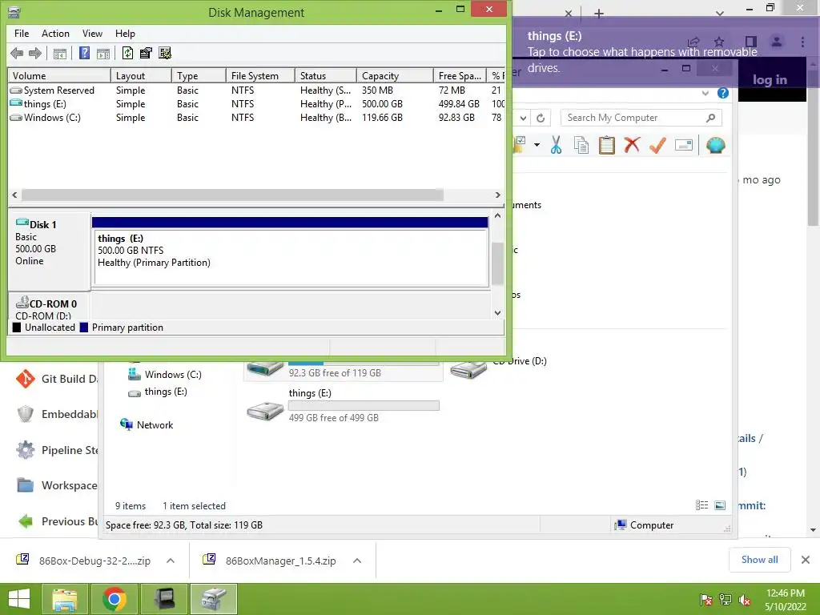Click the Forward arrow in Disk Management toolbar

point(35,53)
